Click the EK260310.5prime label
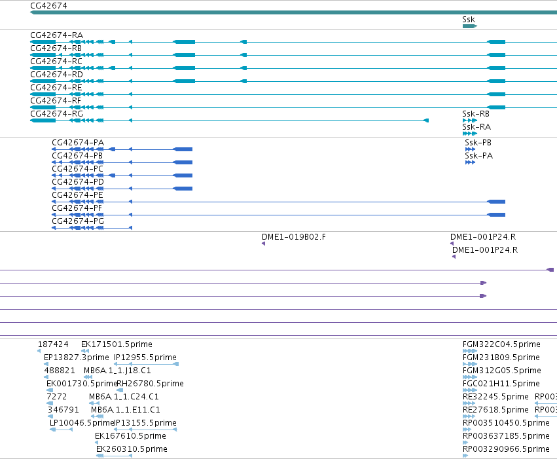This screenshot has height=459, width=557. [x=132, y=449]
